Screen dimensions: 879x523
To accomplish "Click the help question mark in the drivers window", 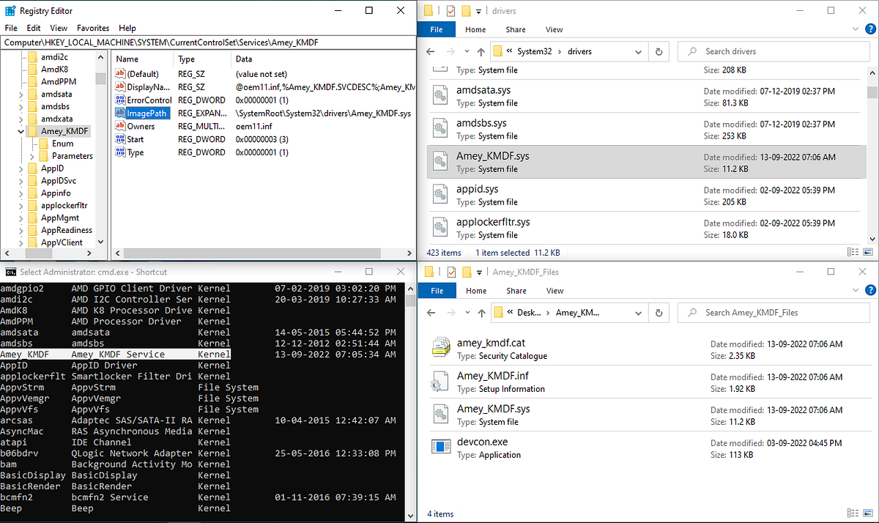I will click(871, 29).
